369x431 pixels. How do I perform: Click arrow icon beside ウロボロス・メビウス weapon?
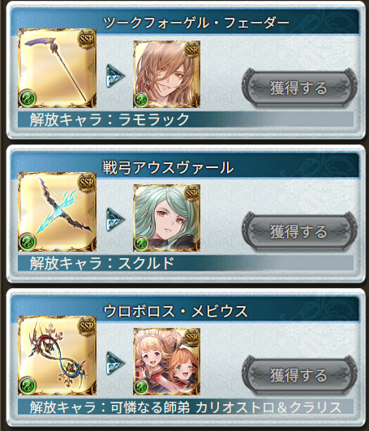click(115, 363)
